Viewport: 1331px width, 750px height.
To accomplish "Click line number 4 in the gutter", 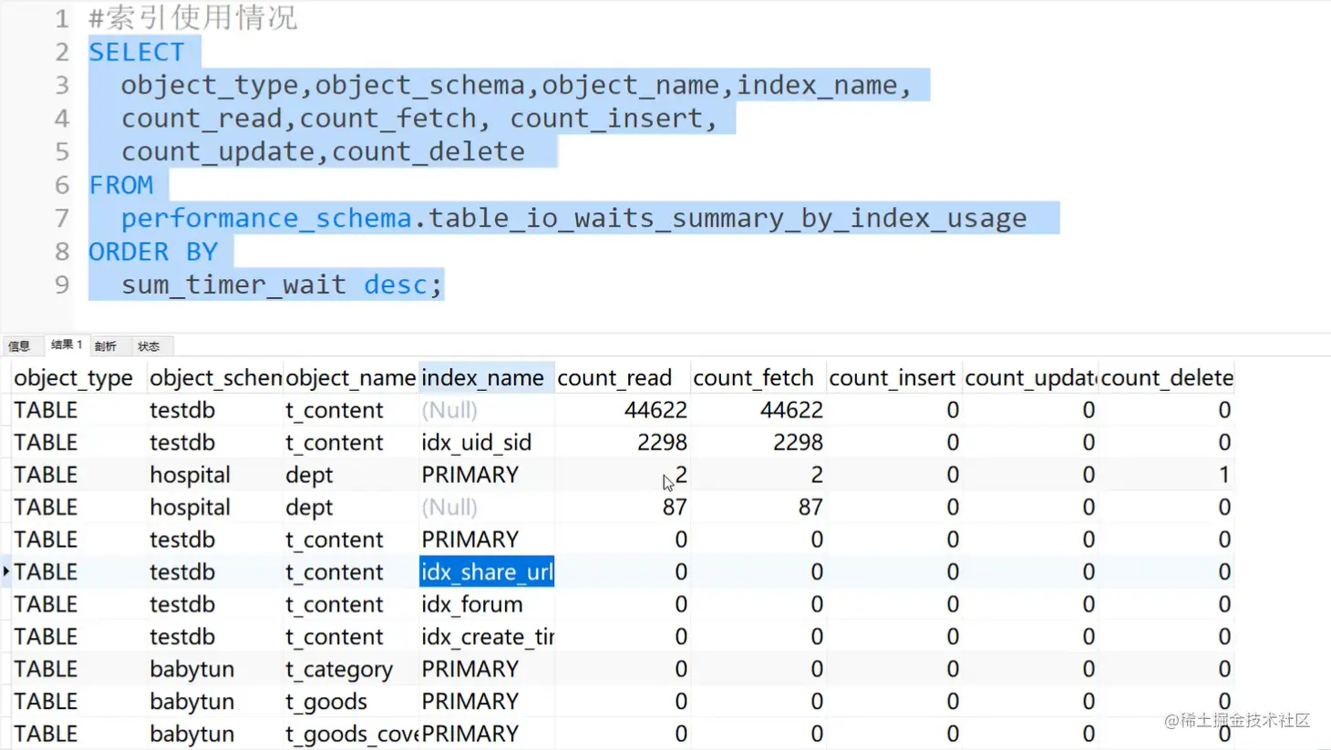I will click(x=61, y=118).
